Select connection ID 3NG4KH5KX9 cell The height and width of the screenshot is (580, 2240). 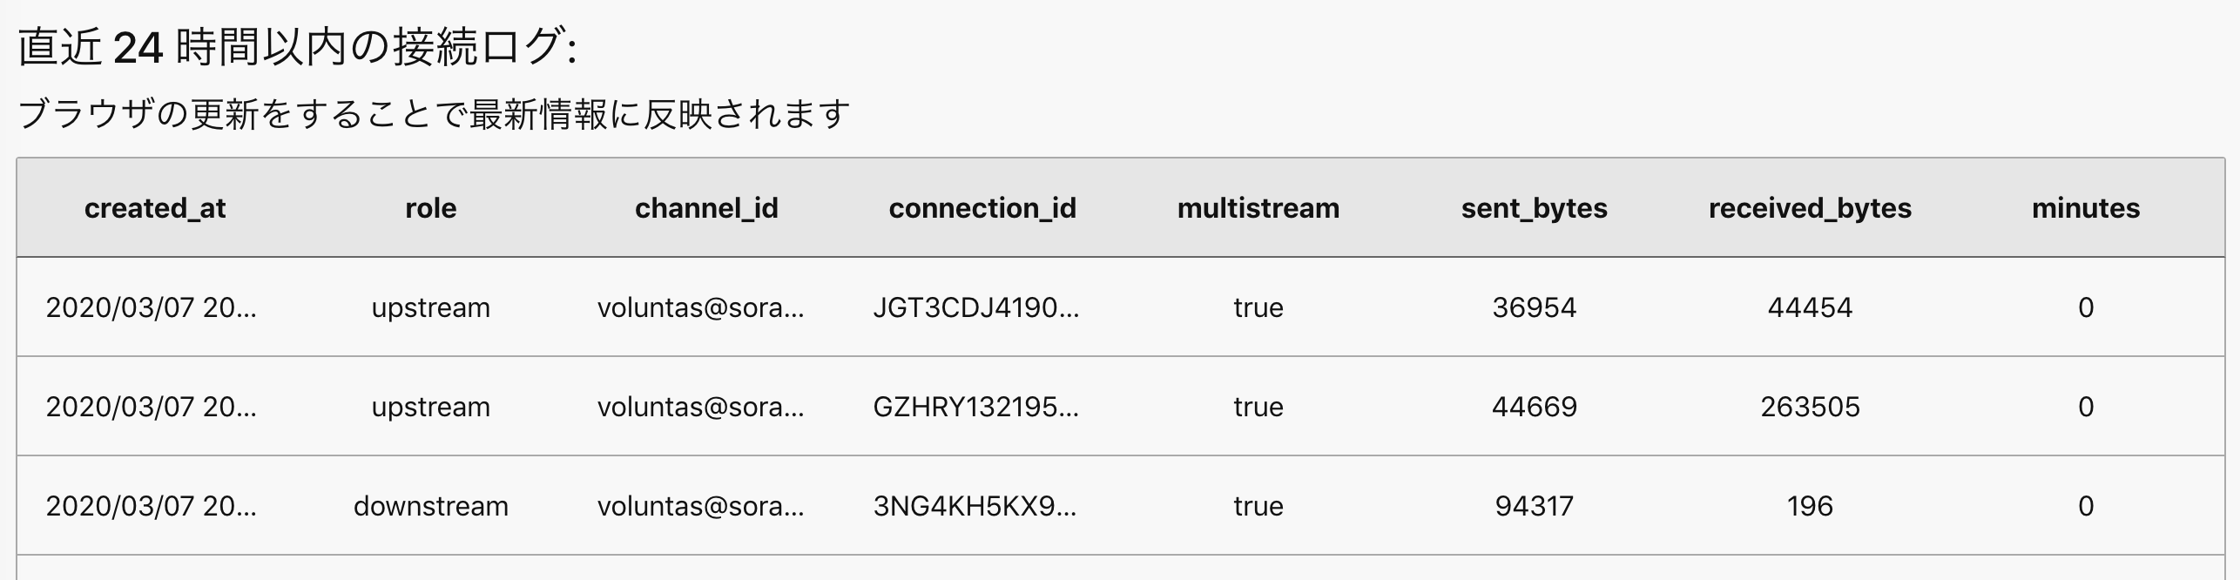pyautogui.click(x=975, y=506)
